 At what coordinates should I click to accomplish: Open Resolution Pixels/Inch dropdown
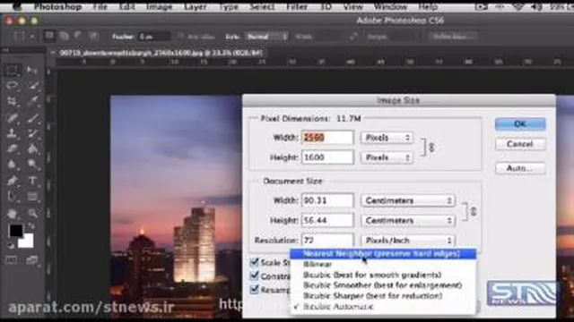pyautogui.click(x=408, y=241)
